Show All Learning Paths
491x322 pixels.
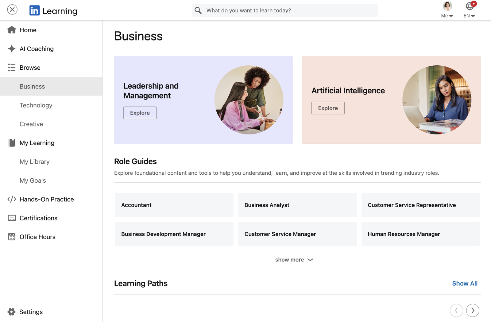point(465,283)
